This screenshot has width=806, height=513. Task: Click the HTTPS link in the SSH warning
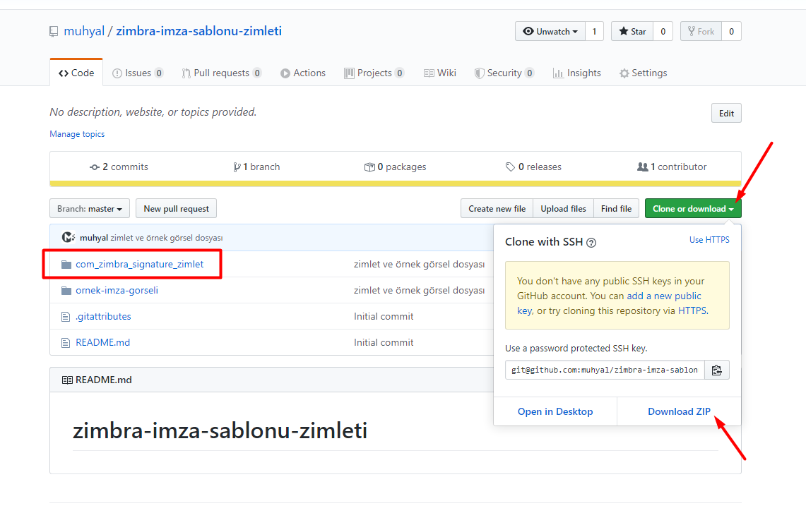click(x=692, y=310)
